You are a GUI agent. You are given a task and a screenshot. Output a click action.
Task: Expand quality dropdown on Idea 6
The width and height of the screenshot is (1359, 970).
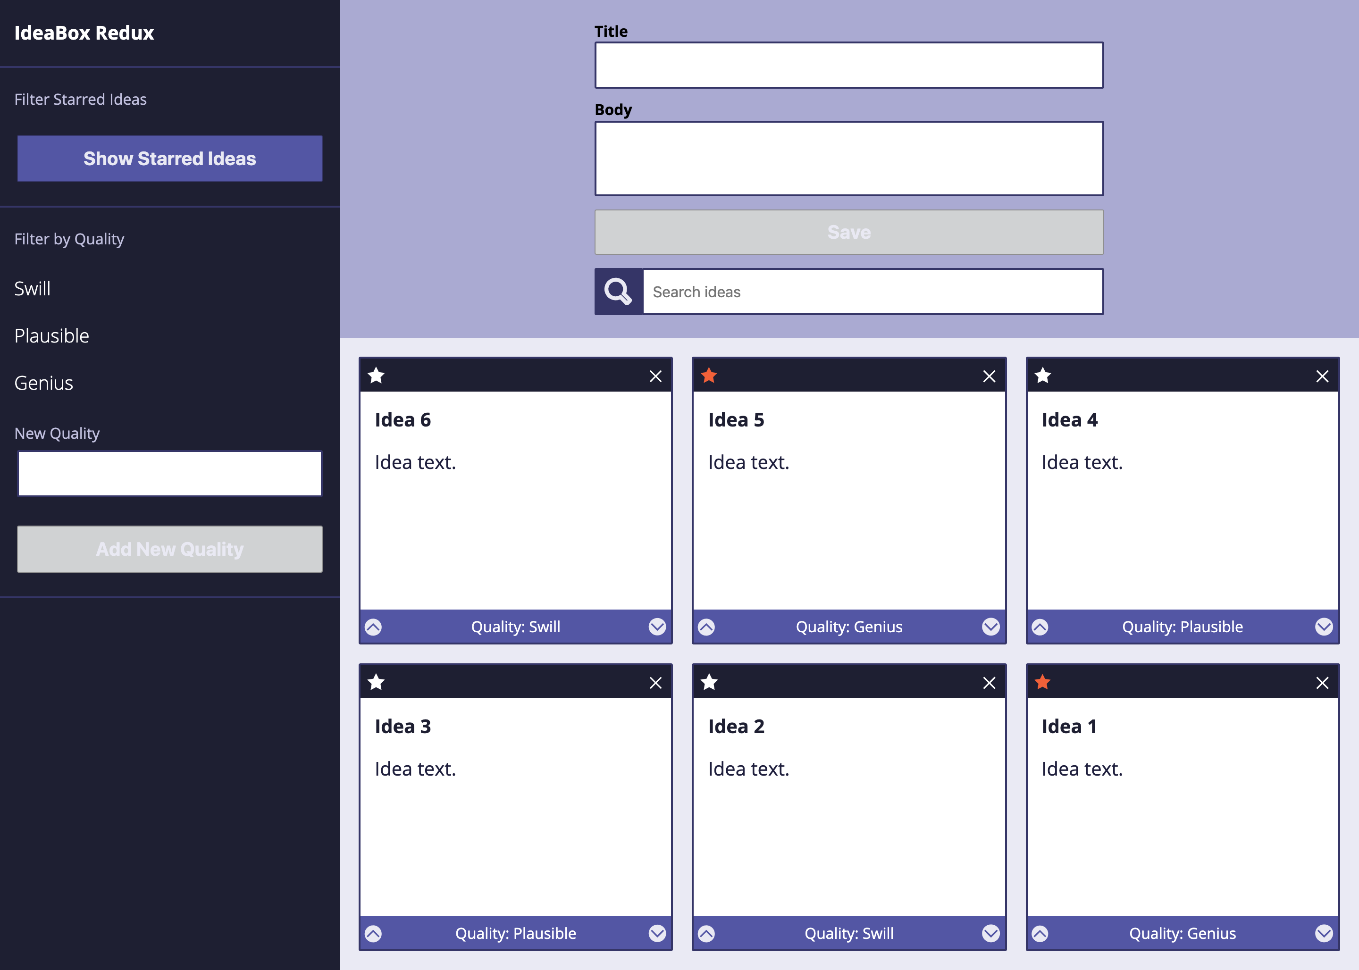tap(656, 626)
